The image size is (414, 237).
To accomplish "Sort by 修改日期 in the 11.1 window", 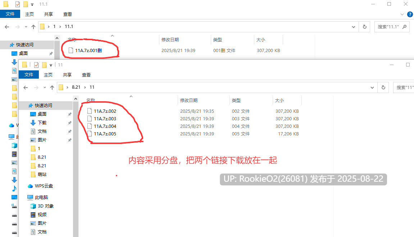I will pos(170,39).
